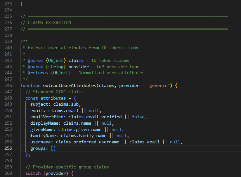Place cursor on extractUserAttributes function name

pyautogui.click(x=70, y=86)
